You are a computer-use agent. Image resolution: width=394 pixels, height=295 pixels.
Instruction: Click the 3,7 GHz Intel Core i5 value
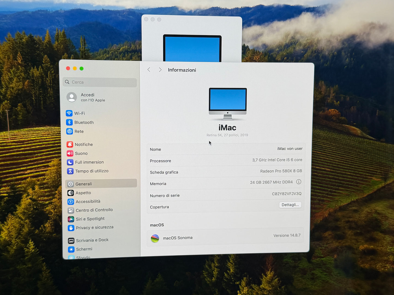[277, 160]
